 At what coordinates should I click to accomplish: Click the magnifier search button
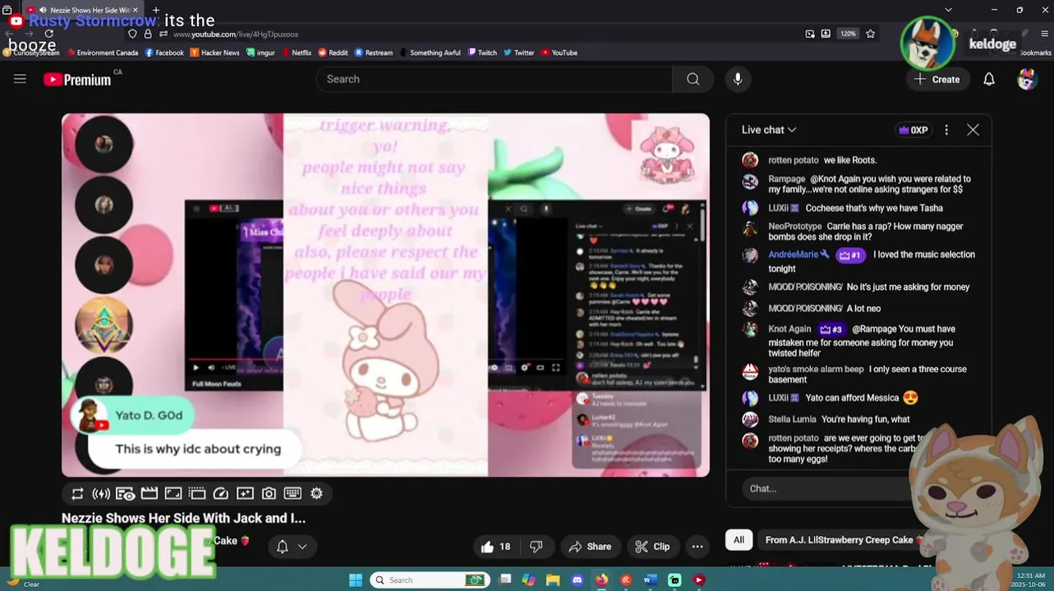coord(693,79)
